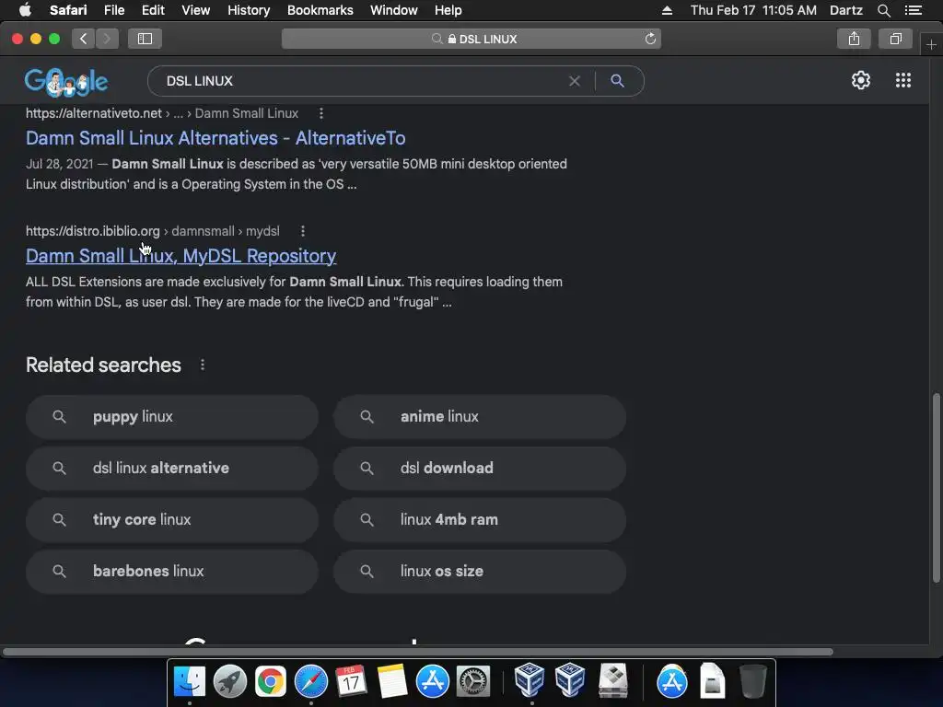
Task: Open more options for distro.ibiblio.org result
Action: (302, 231)
